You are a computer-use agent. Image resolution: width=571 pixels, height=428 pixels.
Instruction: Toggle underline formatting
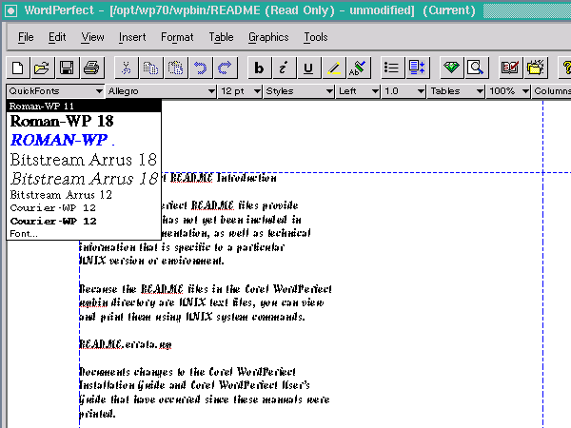point(308,68)
